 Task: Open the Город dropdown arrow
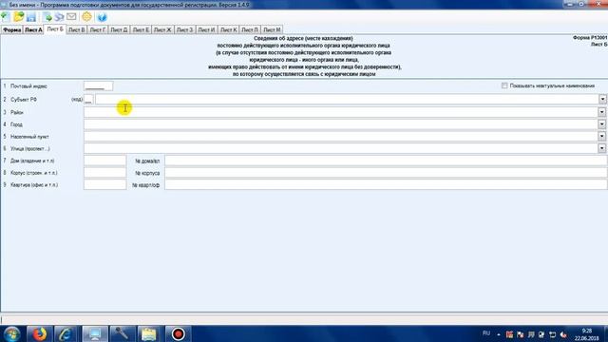pyautogui.click(x=601, y=124)
